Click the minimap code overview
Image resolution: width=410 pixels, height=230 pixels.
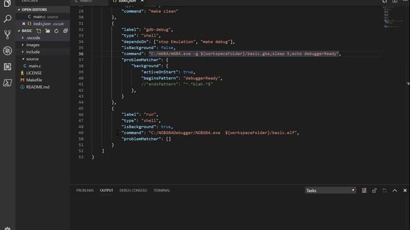(x=393, y=17)
